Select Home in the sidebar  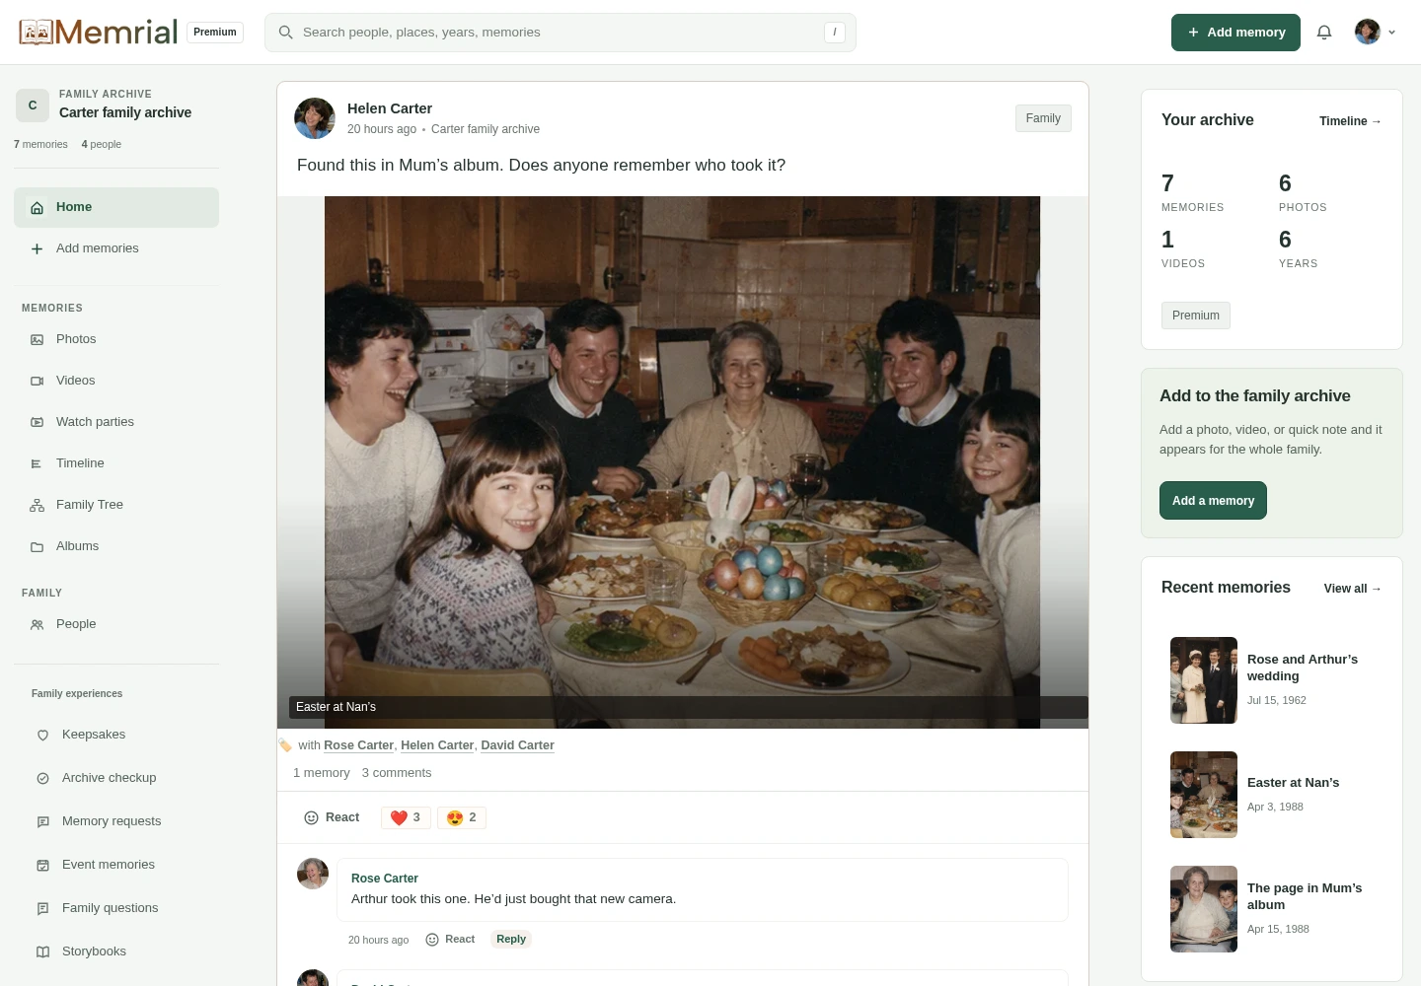[116, 207]
